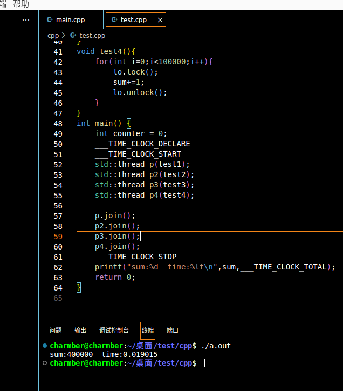Click the blue command marker beside ./a.out
343x391 pixels.
pyautogui.click(x=44, y=346)
